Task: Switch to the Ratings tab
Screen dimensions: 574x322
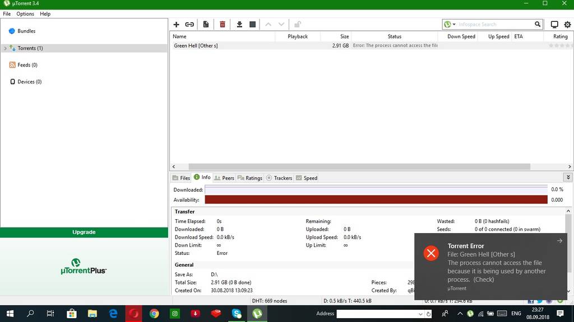Action: click(249, 178)
